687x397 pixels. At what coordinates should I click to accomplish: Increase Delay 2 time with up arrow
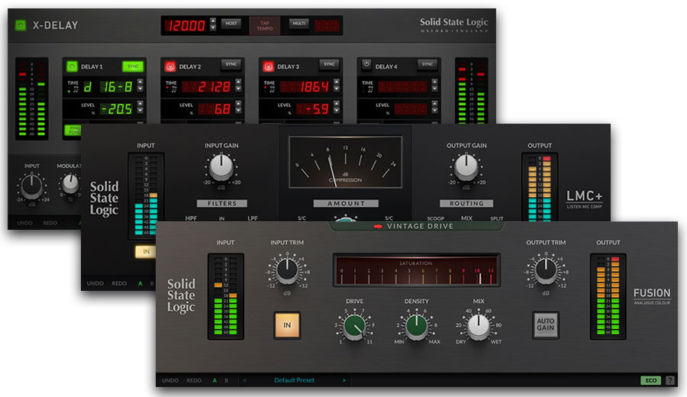pos(238,82)
